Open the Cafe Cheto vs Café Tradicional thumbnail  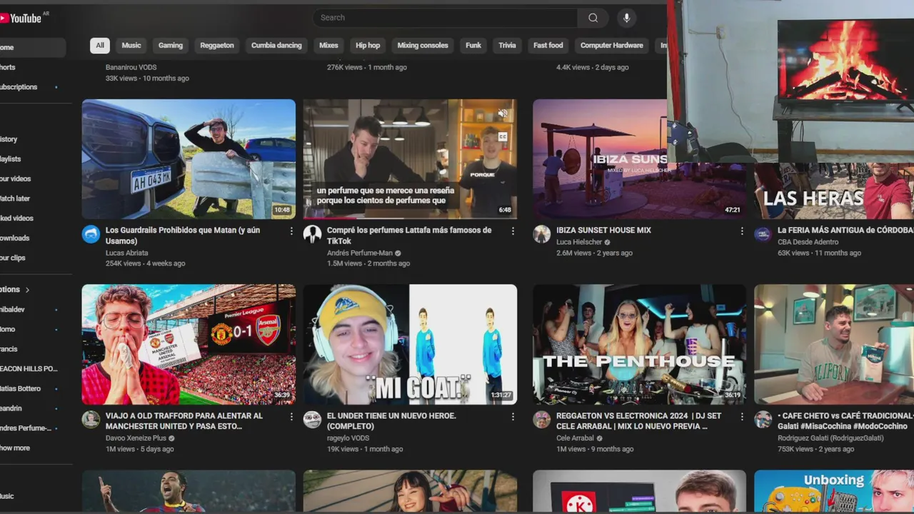tap(834, 345)
